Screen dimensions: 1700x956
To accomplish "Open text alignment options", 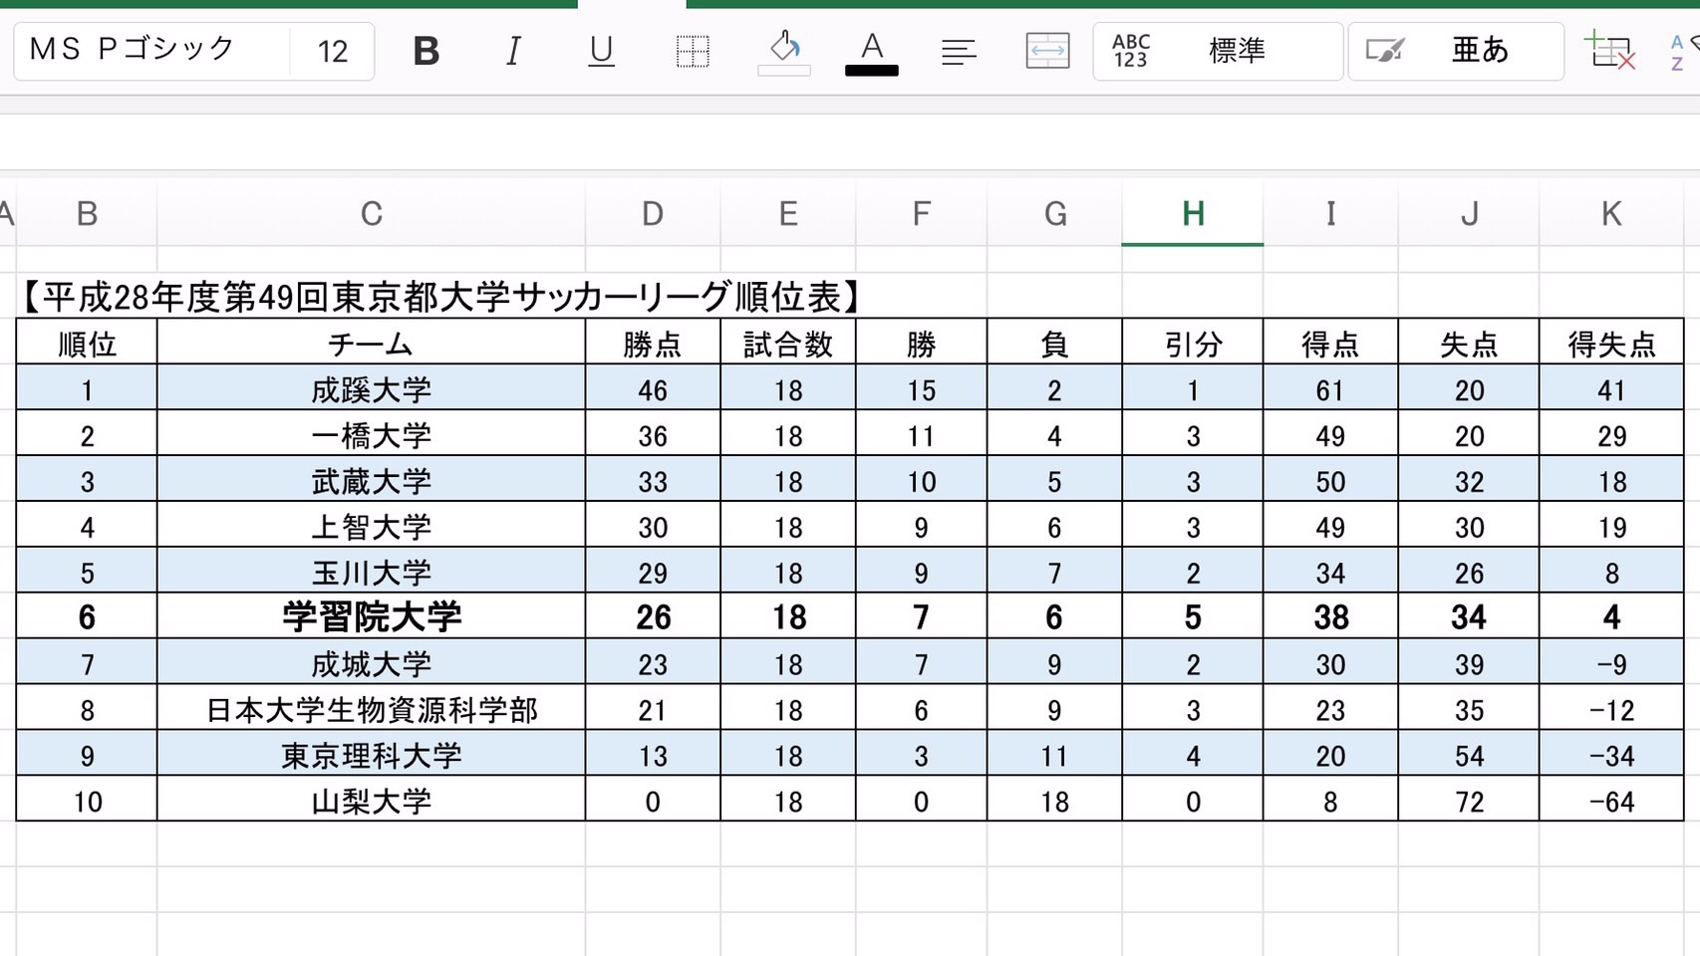I will click(x=959, y=51).
